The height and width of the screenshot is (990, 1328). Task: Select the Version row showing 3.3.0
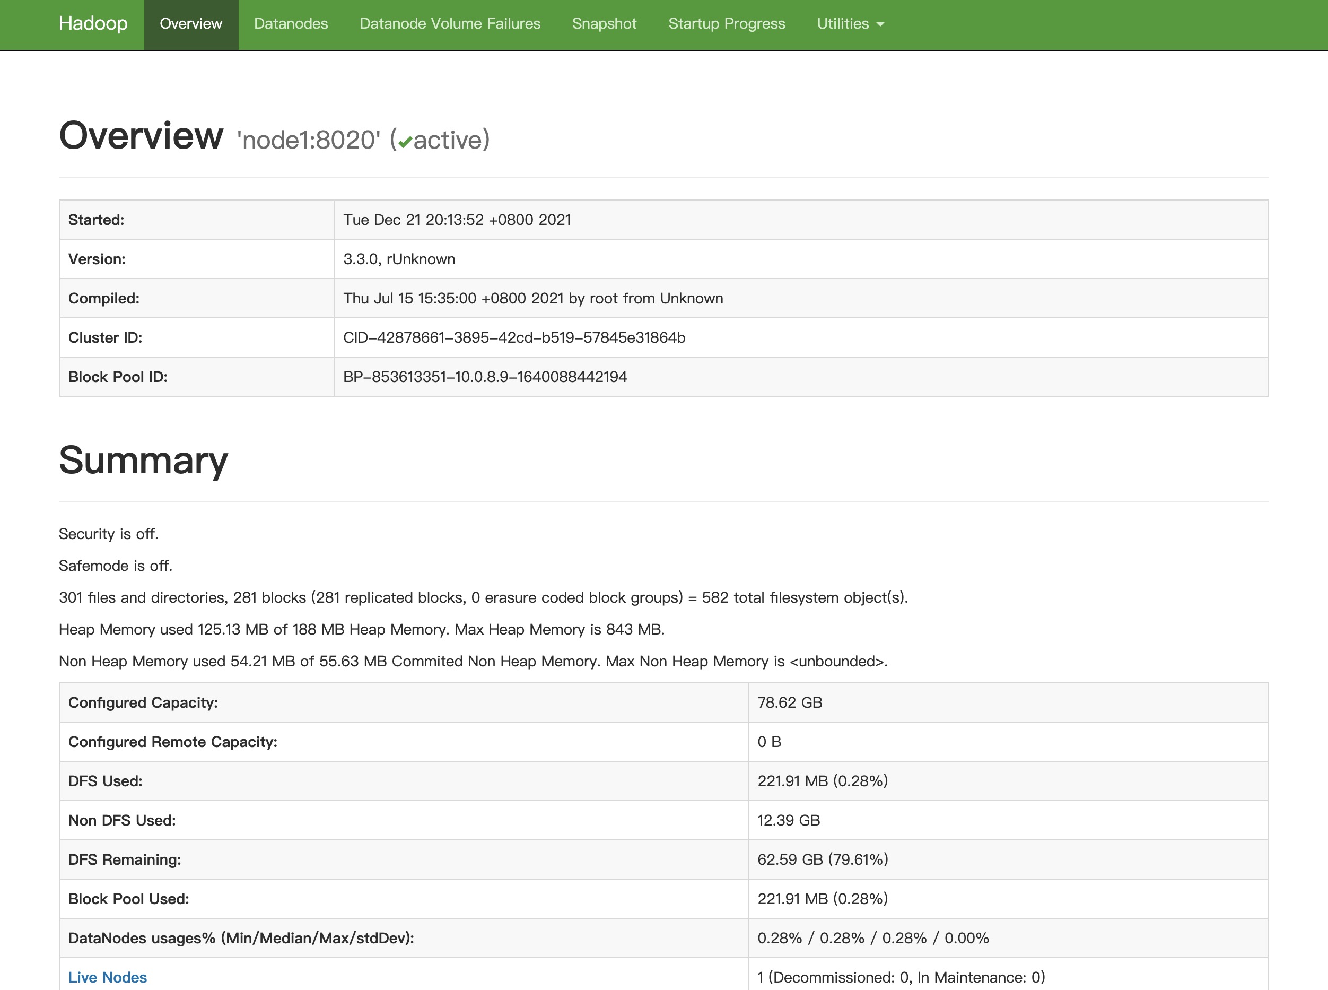(x=399, y=259)
